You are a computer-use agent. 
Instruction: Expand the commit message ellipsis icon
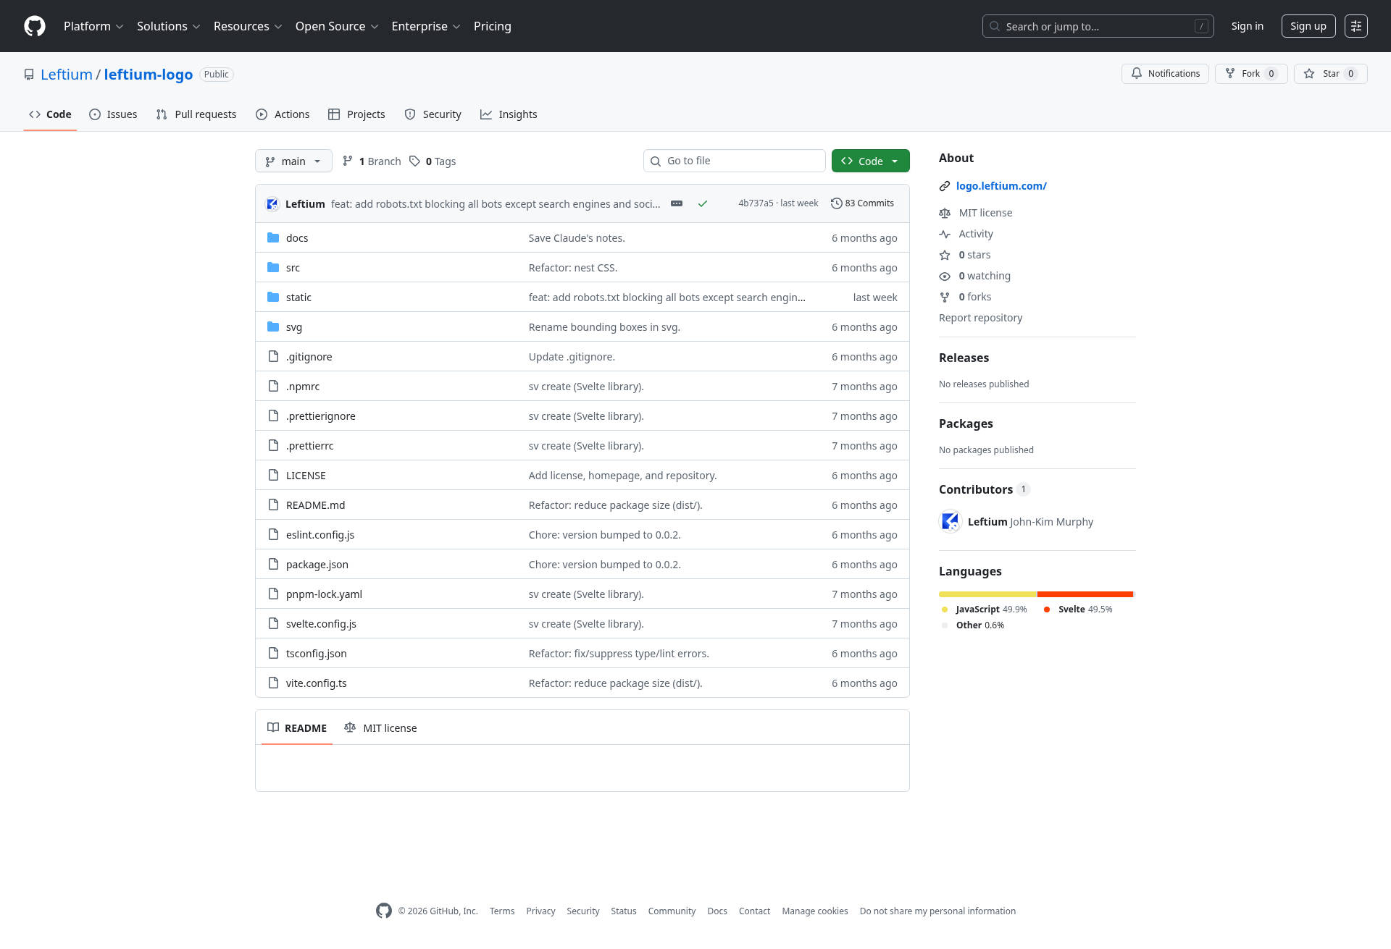[x=677, y=204]
